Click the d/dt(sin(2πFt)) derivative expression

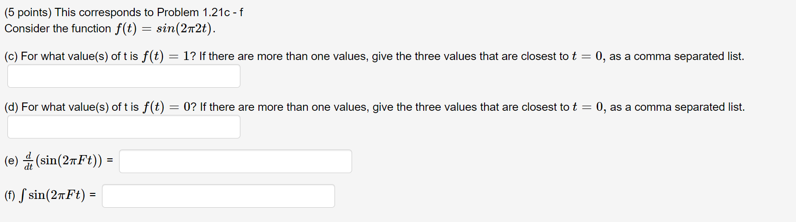(x=63, y=161)
